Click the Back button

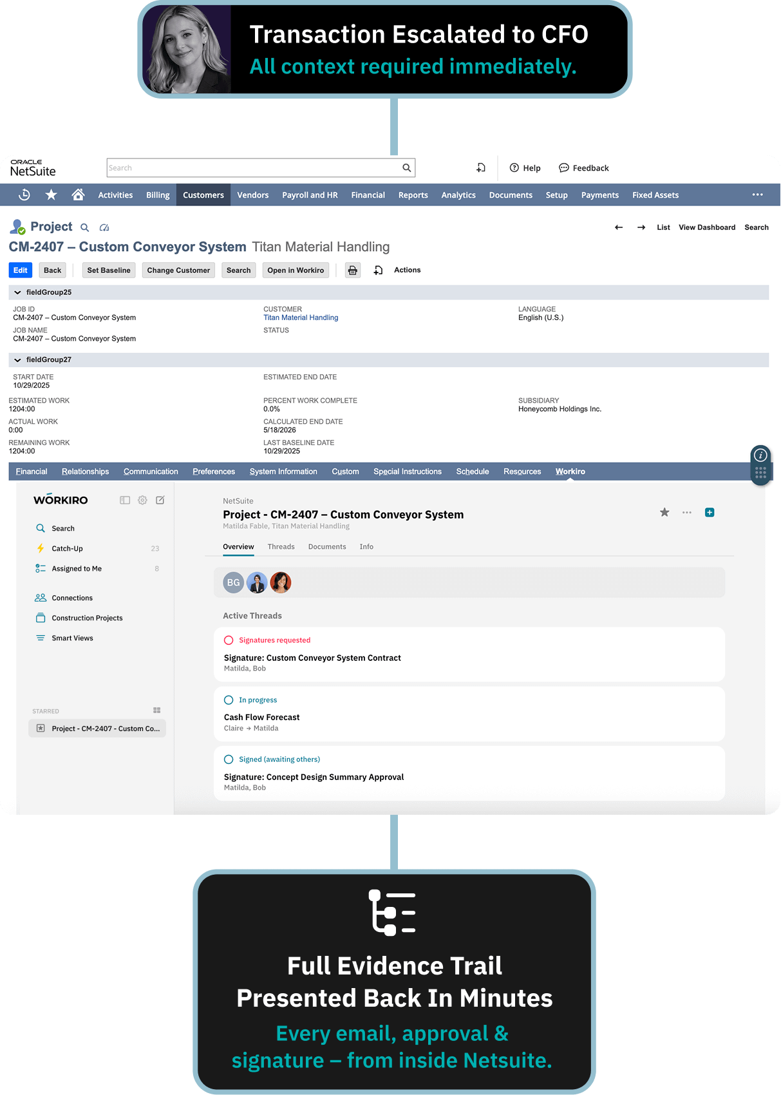(53, 271)
